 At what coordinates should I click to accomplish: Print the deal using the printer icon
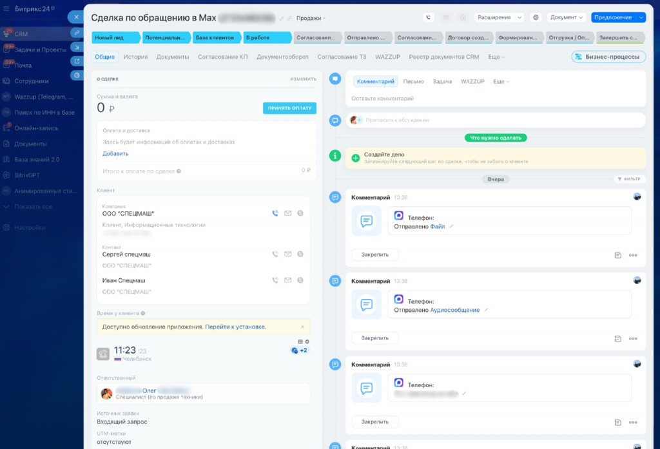[77, 75]
